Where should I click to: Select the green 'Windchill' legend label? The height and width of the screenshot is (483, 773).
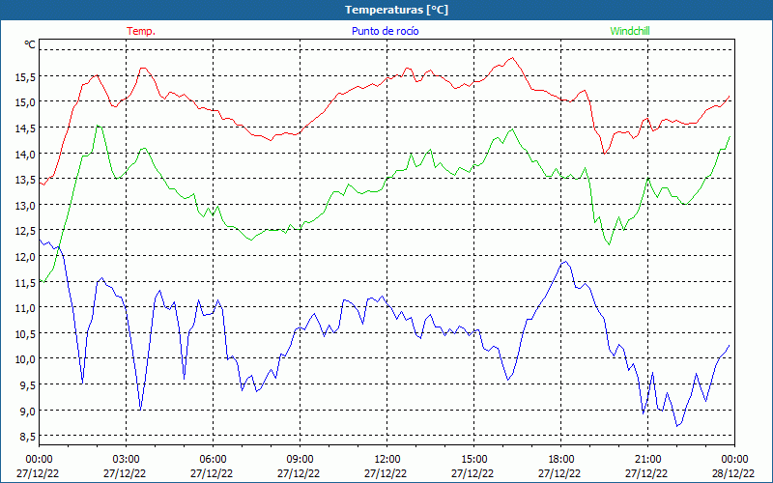630,31
